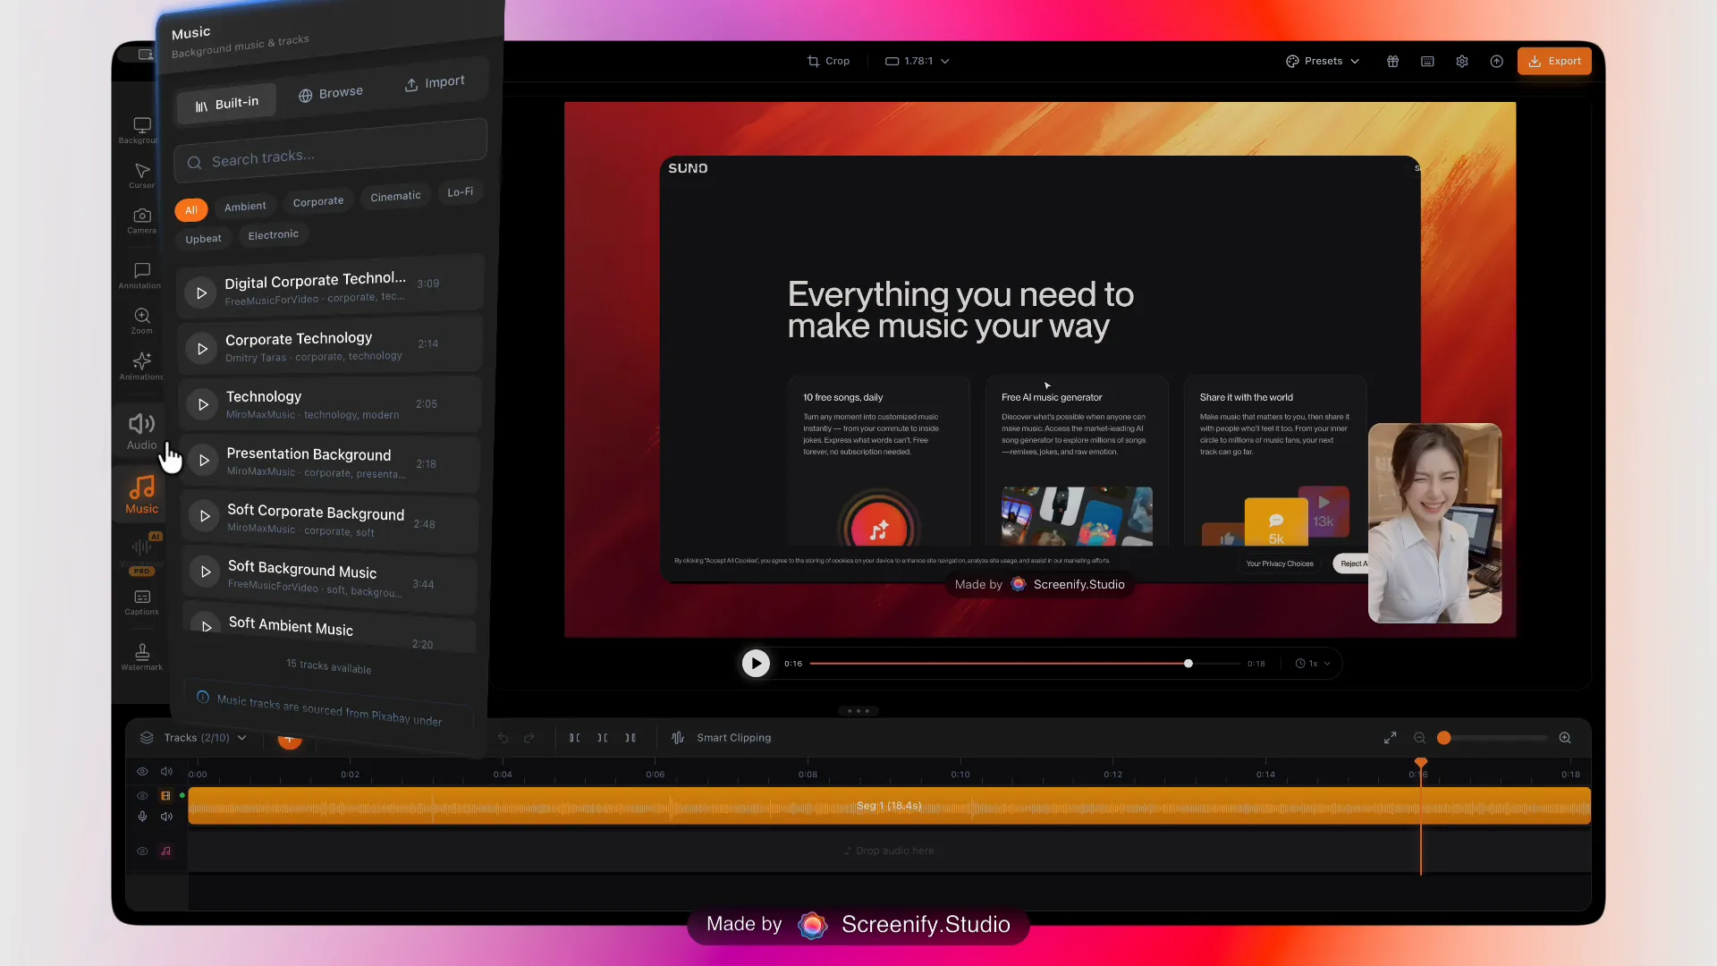Filter tracks by Lo-Fi genre

461,191
